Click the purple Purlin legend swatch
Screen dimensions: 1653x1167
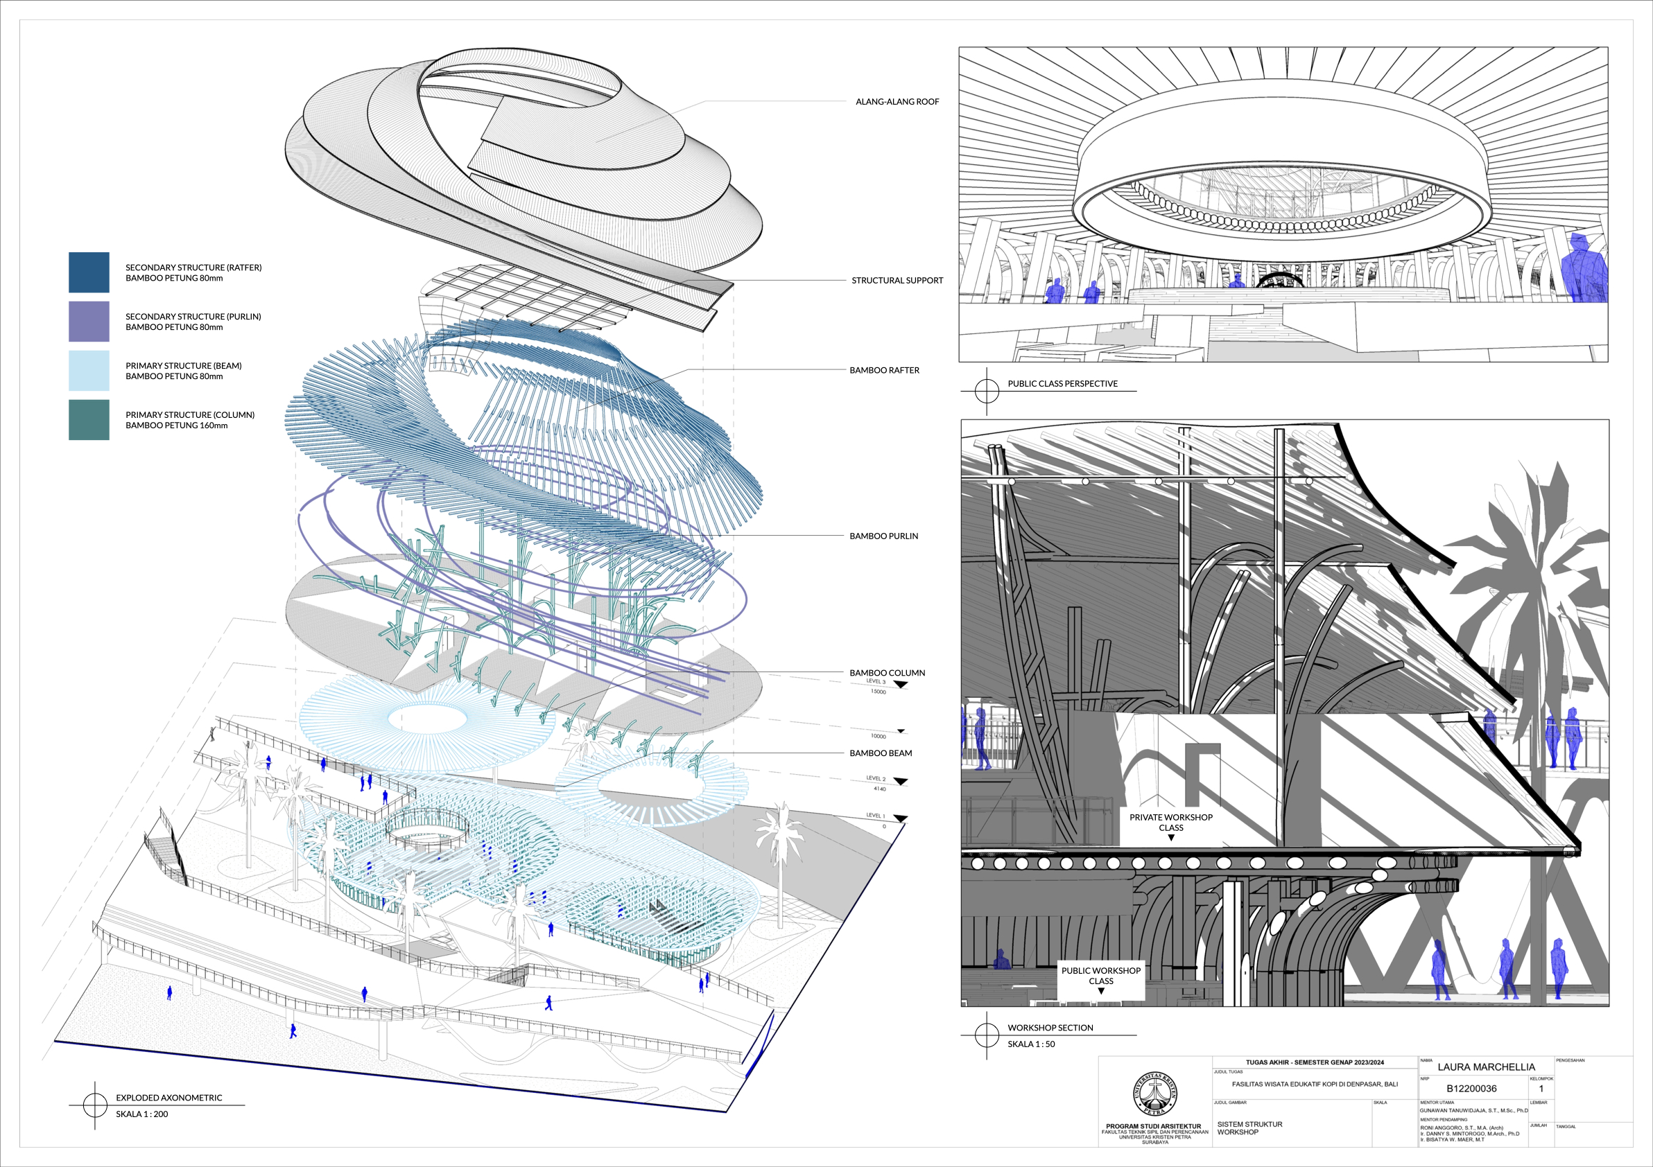point(89,321)
